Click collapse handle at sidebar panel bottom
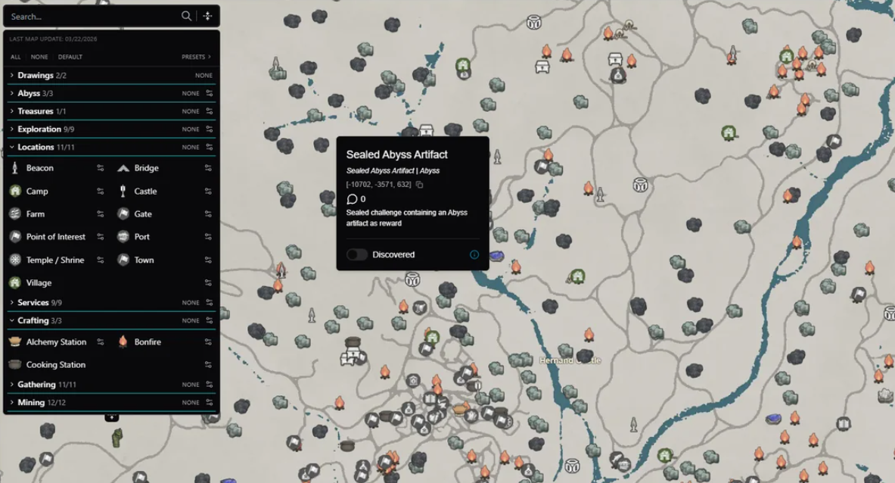The width and height of the screenshot is (895, 483). click(x=111, y=417)
